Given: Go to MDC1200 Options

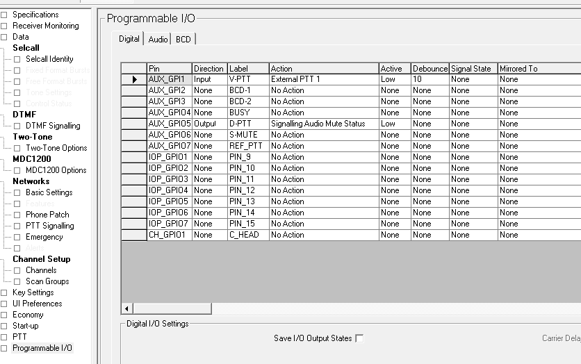Looking at the screenshot, I should pos(56,170).
